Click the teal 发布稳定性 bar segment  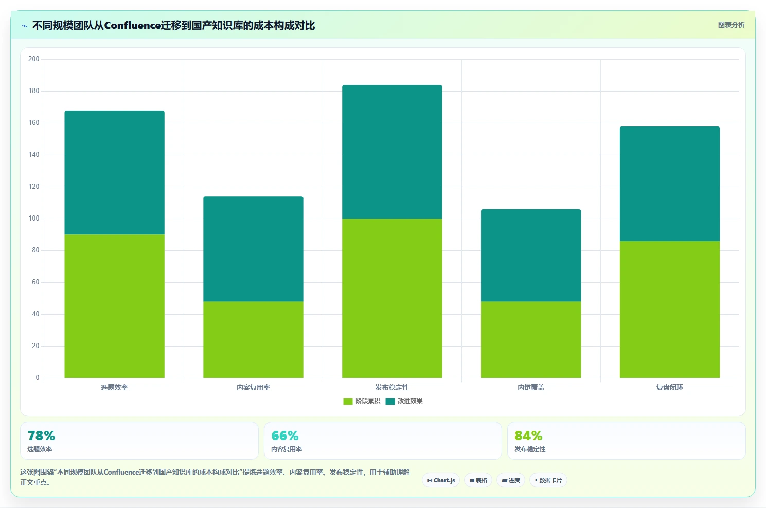392,152
